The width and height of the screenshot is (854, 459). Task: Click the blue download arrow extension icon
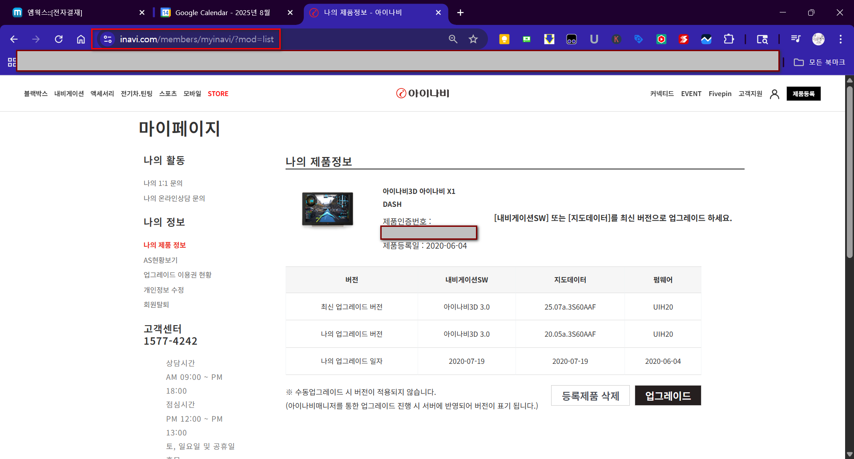click(x=549, y=39)
